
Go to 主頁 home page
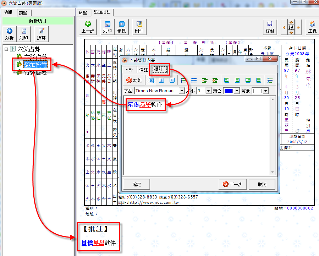(312, 27)
